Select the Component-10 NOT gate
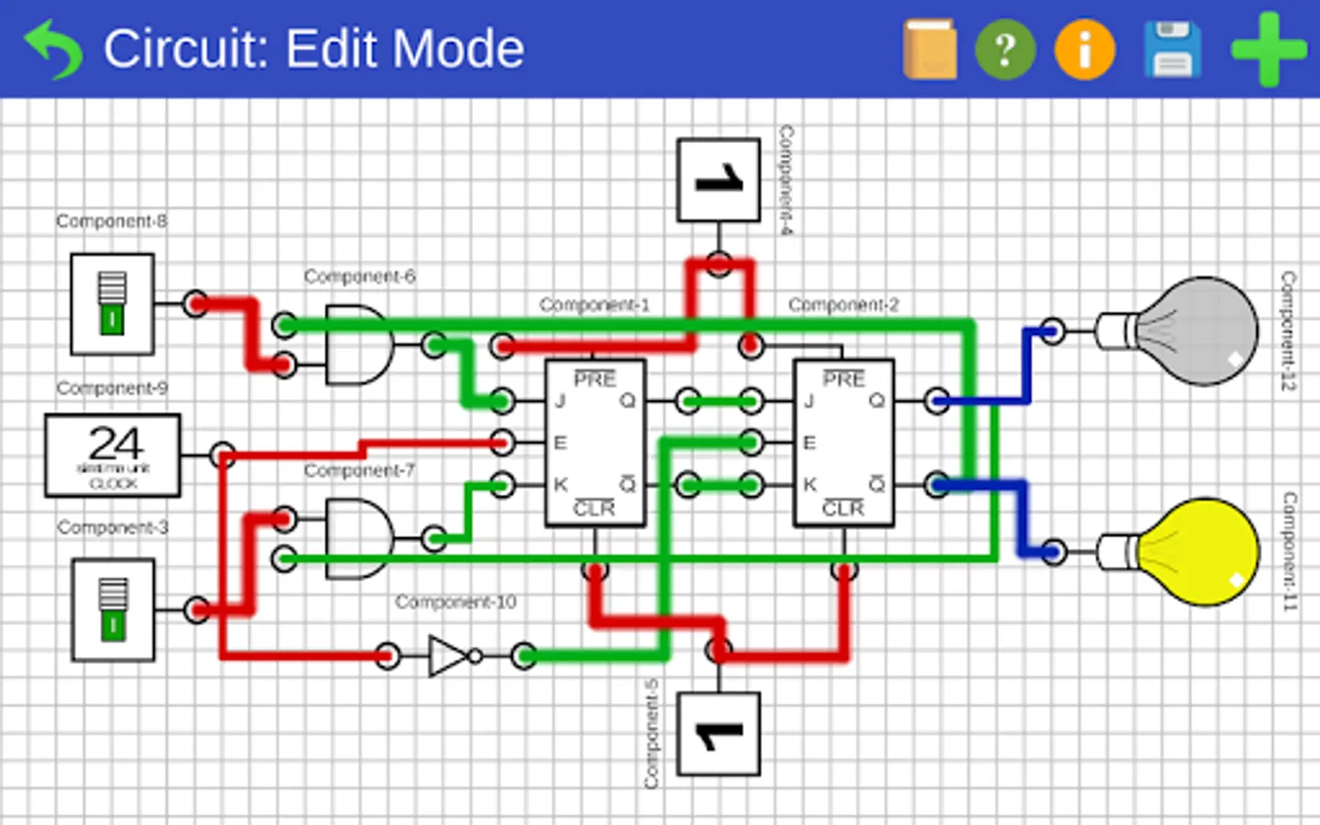The width and height of the screenshot is (1320, 825). click(454, 656)
